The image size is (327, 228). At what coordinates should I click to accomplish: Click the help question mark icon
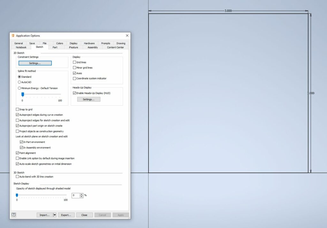(13, 215)
